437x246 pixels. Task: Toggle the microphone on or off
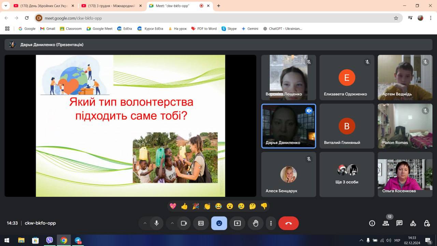156,223
